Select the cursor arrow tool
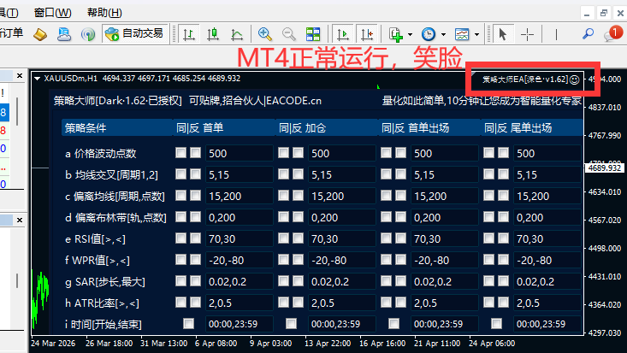This screenshot has width=627, height=353. (503, 34)
